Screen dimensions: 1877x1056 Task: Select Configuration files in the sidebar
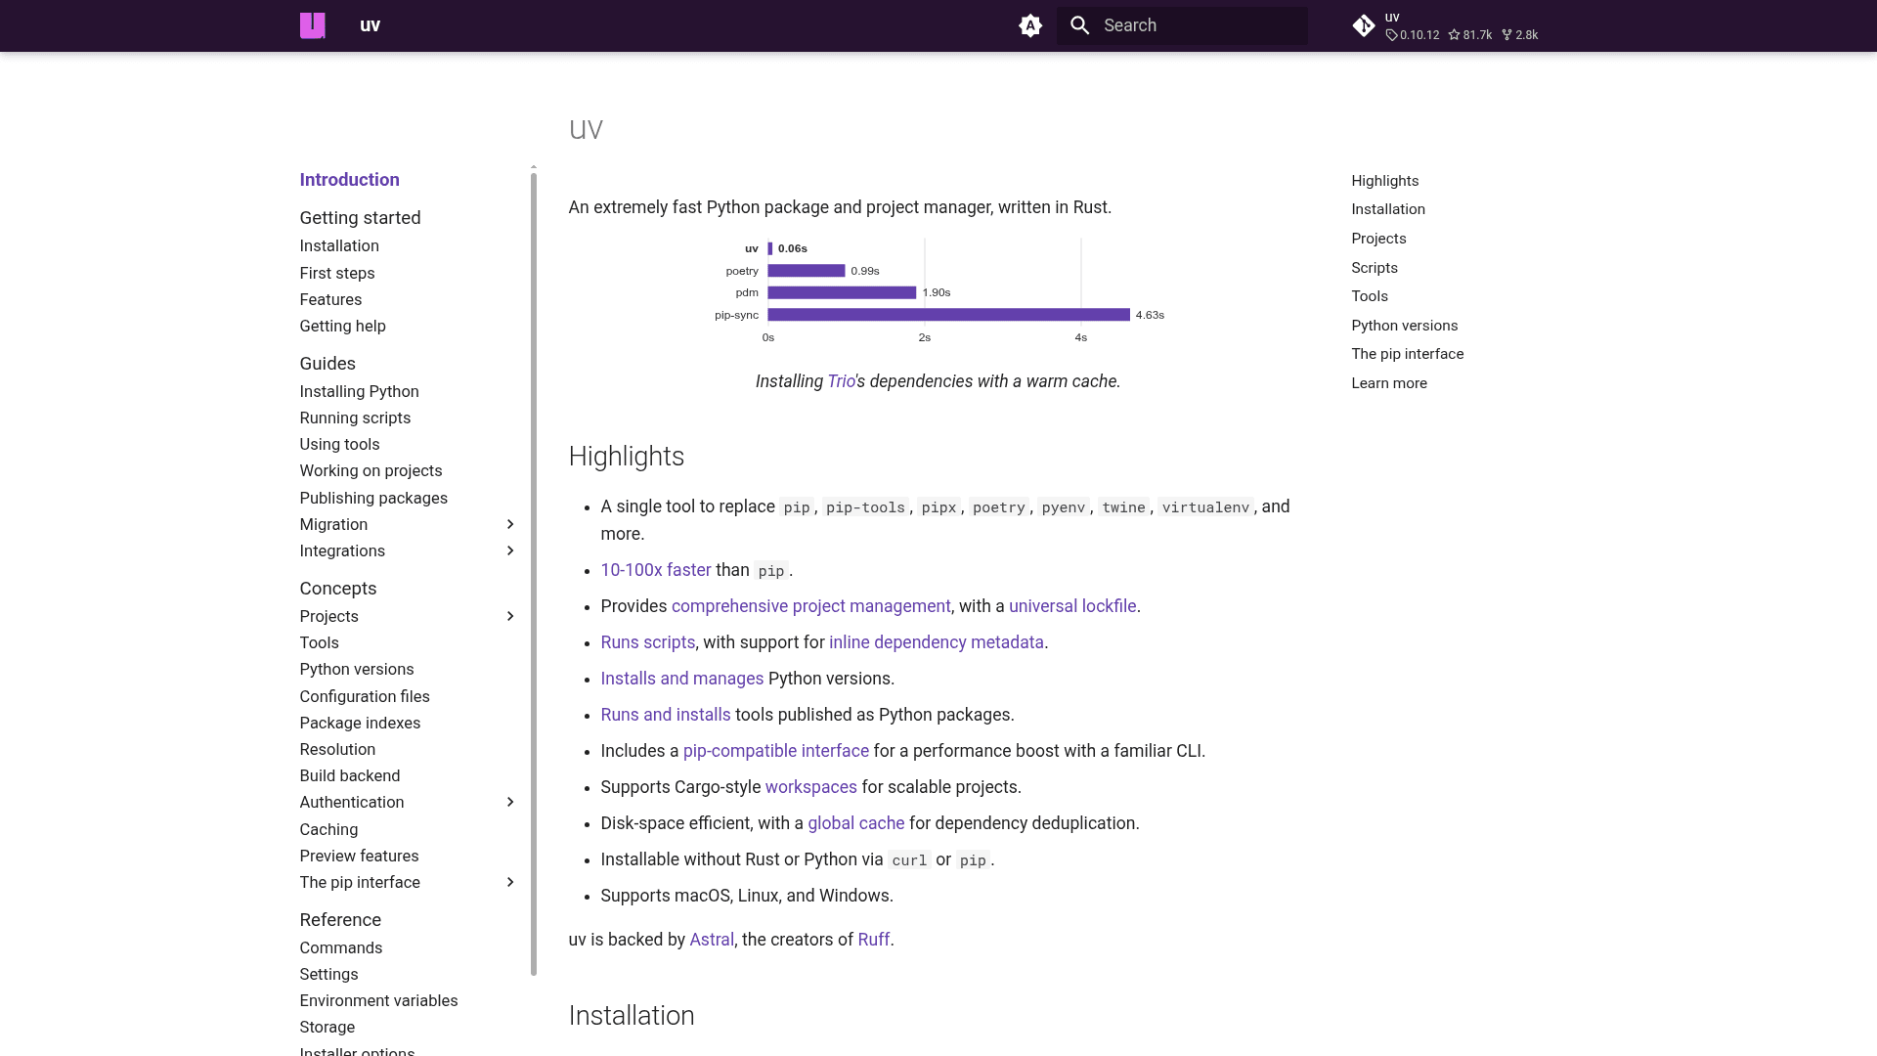(364, 696)
